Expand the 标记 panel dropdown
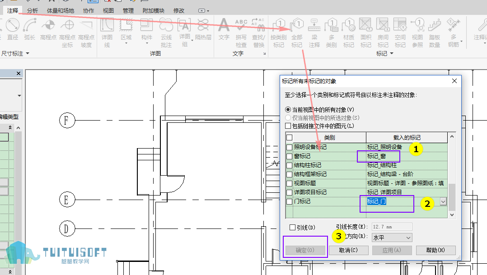The width and height of the screenshot is (487, 275). (x=392, y=53)
